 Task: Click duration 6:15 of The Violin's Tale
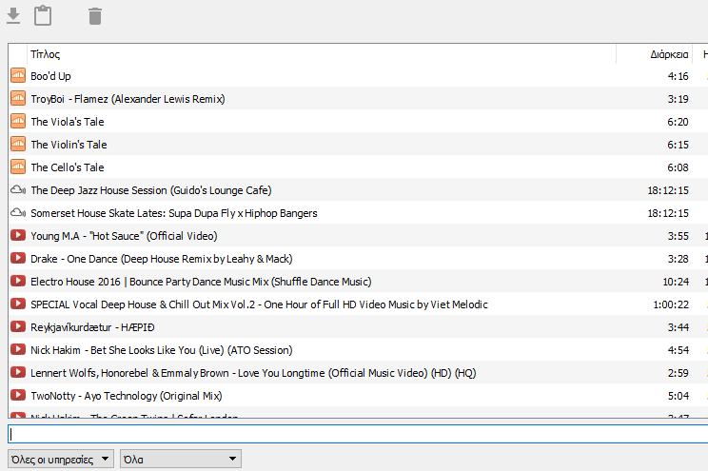point(678,145)
